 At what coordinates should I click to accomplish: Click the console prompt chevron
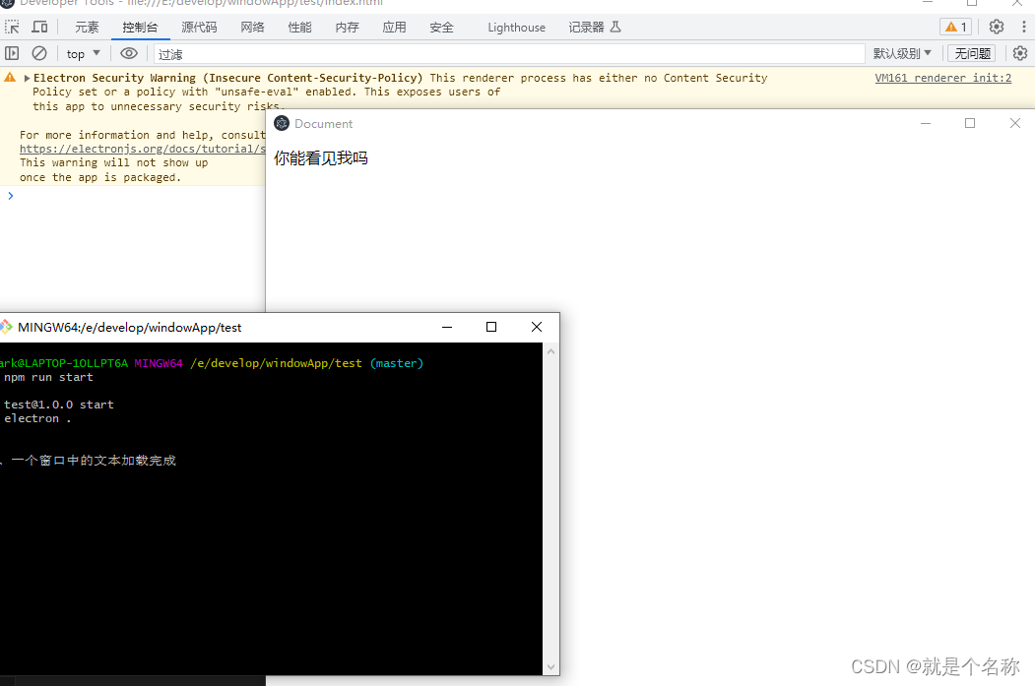click(x=10, y=196)
